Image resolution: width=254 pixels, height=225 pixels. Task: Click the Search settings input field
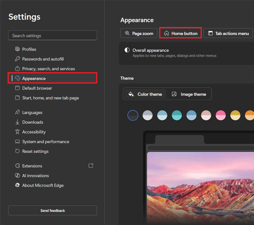point(53,36)
